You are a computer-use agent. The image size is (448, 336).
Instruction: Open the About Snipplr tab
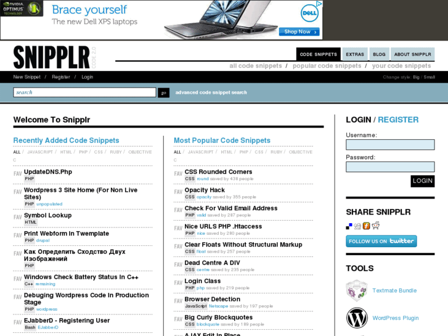point(413,54)
